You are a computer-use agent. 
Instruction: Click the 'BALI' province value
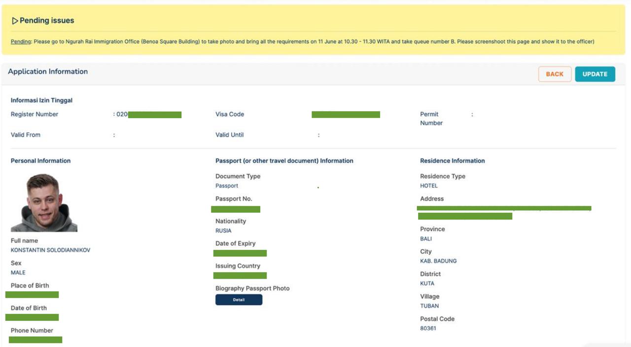coord(426,239)
